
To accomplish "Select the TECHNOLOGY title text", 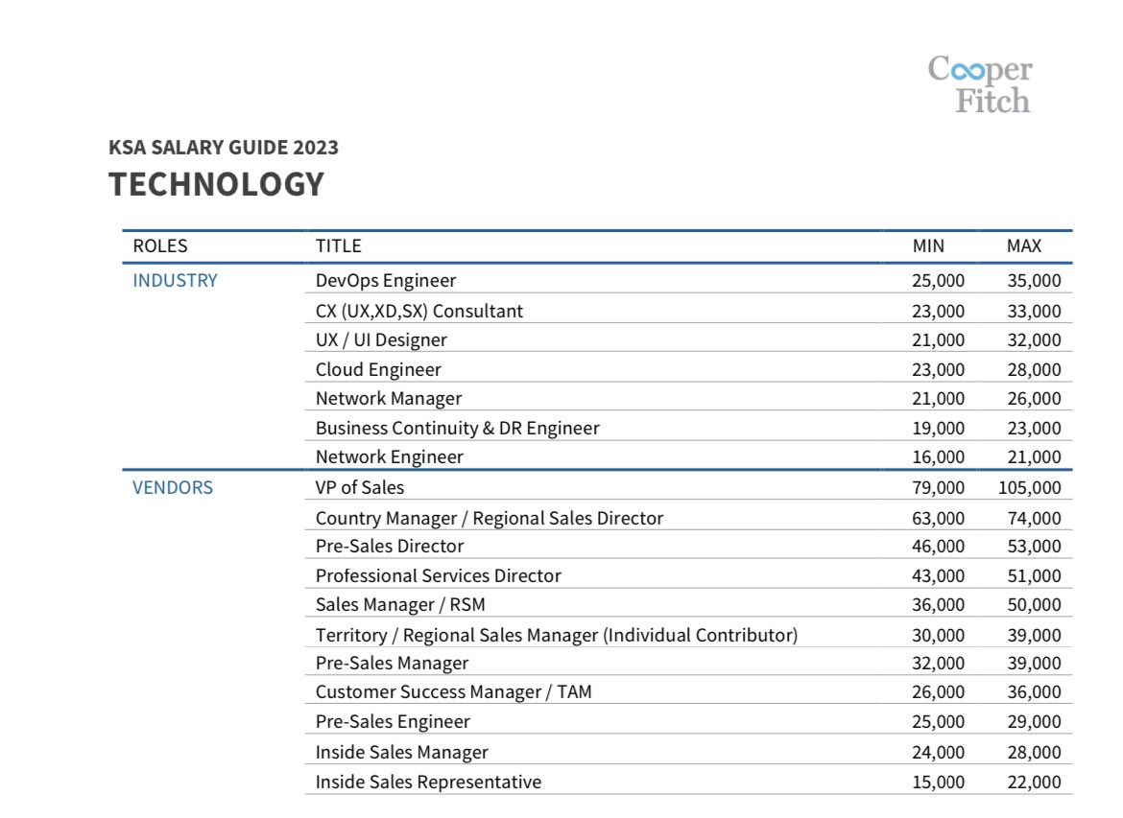I will 216,184.
